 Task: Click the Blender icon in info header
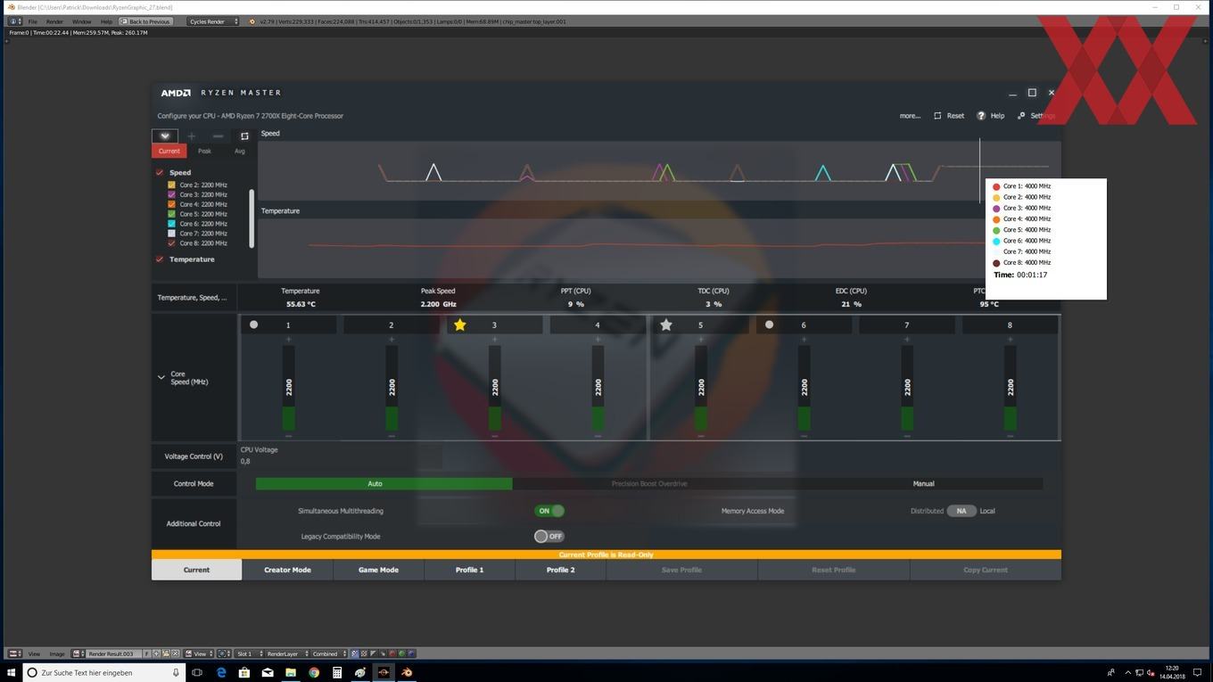tap(252, 21)
